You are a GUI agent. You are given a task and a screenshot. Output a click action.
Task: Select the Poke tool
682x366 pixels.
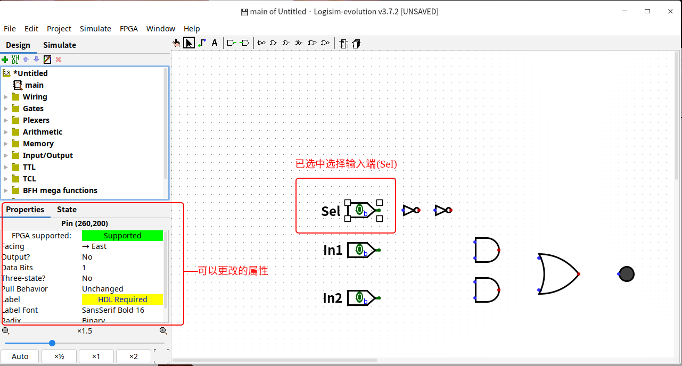176,43
